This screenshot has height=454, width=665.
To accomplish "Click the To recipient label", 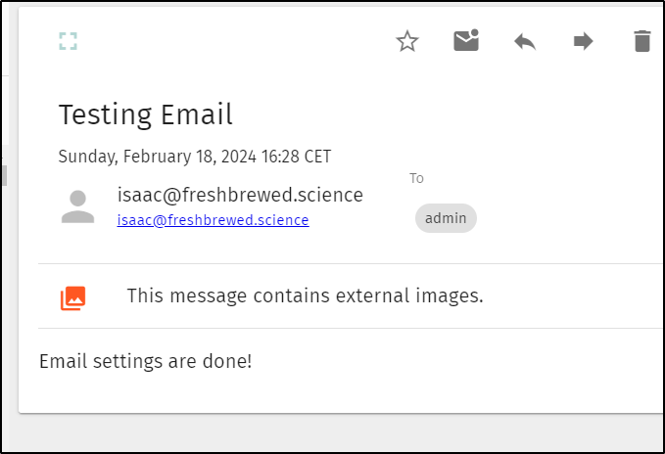I will (416, 178).
